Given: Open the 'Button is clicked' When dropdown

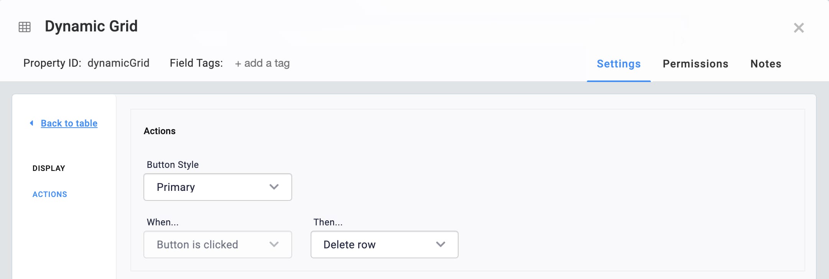Looking at the screenshot, I should pyautogui.click(x=218, y=245).
